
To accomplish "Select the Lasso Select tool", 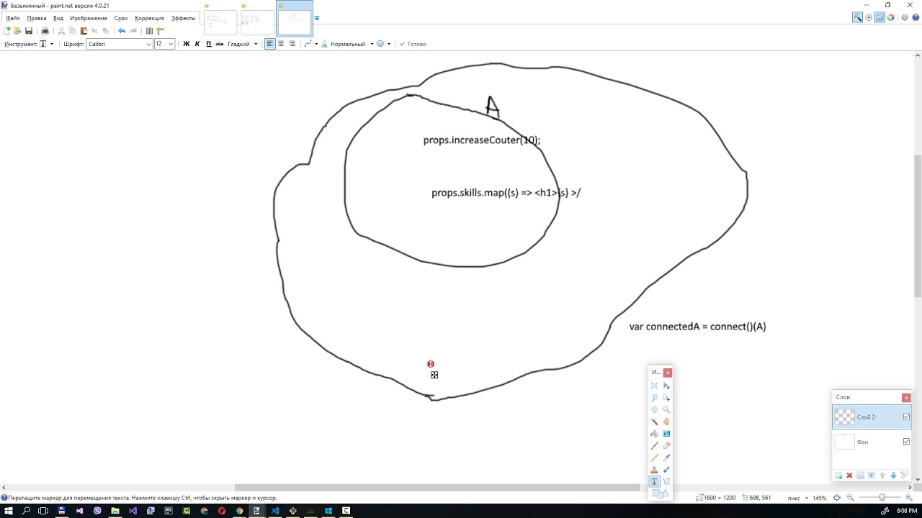I will (x=654, y=398).
